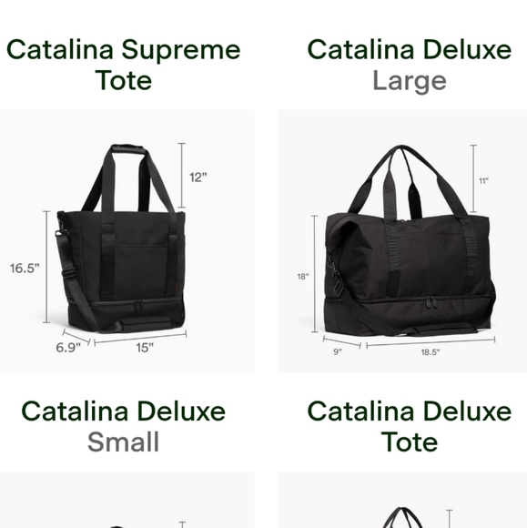Click the Deluxe Large bottom zipper compartment
This screenshot has width=527, height=528.
tap(410, 317)
